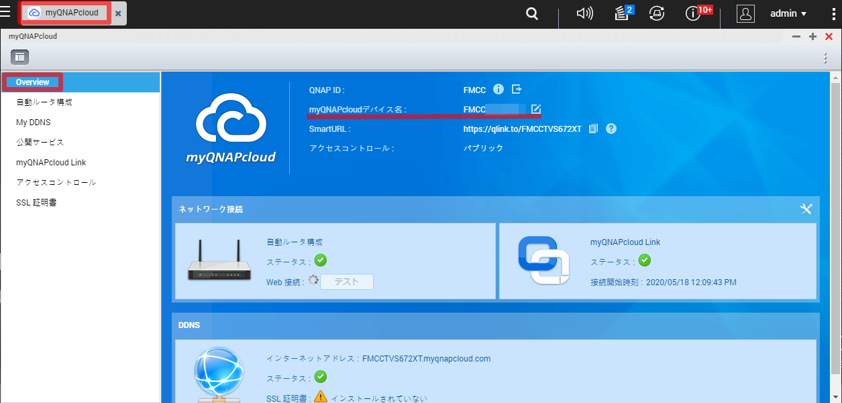The height and width of the screenshot is (403, 842).
Task: Open the main hamburger menu
Action: (5, 11)
